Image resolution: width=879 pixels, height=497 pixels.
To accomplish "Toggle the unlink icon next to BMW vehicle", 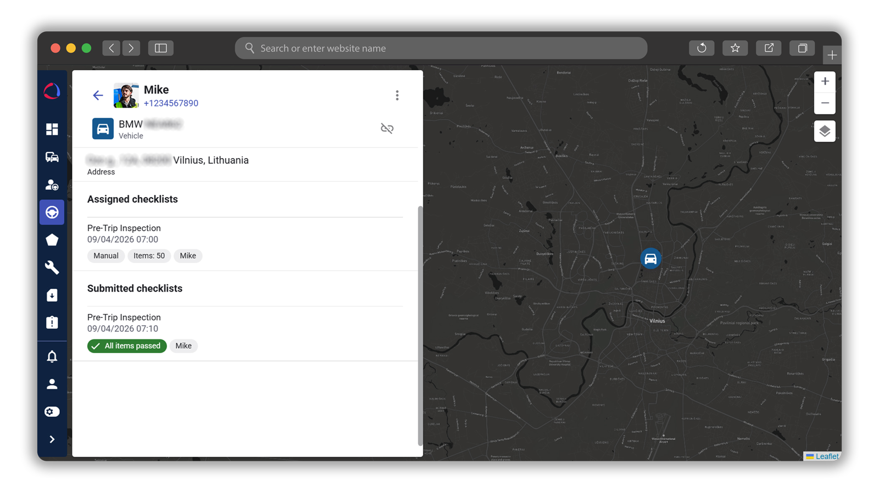I will pyautogui.click(x=387, y=128).
